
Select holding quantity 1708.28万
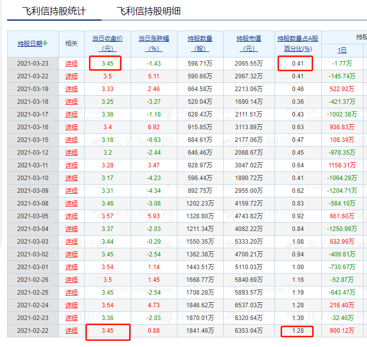point(200,293)
